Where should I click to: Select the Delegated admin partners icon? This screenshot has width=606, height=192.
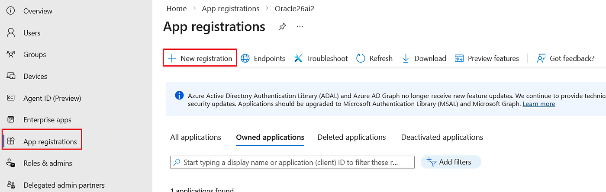tap(11, 185)
